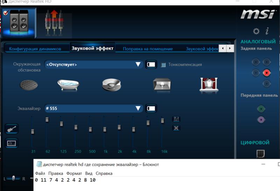Select the Звуковой эффект tab
Image resolution: width=280 pixels, height=191 pixels.
92,48
